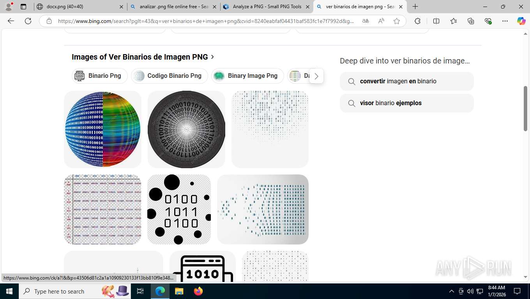Image resolution: width=530 pixels, height=299 pixels.
Task: Open the binary table grid image
Action: coord(102,209)
